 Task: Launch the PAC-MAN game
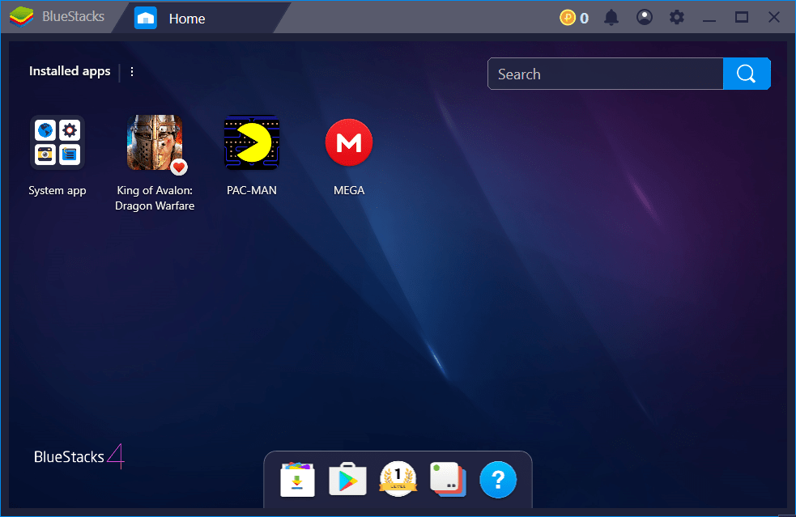coord(252,142)
